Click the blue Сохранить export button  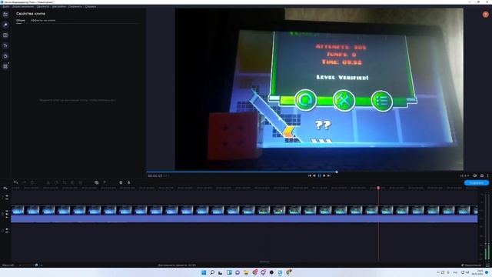(x=477, y=183)
